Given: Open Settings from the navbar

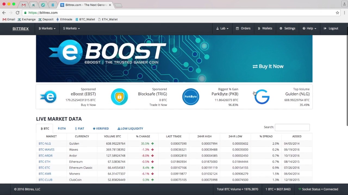Looking at the screenshot, I should 287,28.
